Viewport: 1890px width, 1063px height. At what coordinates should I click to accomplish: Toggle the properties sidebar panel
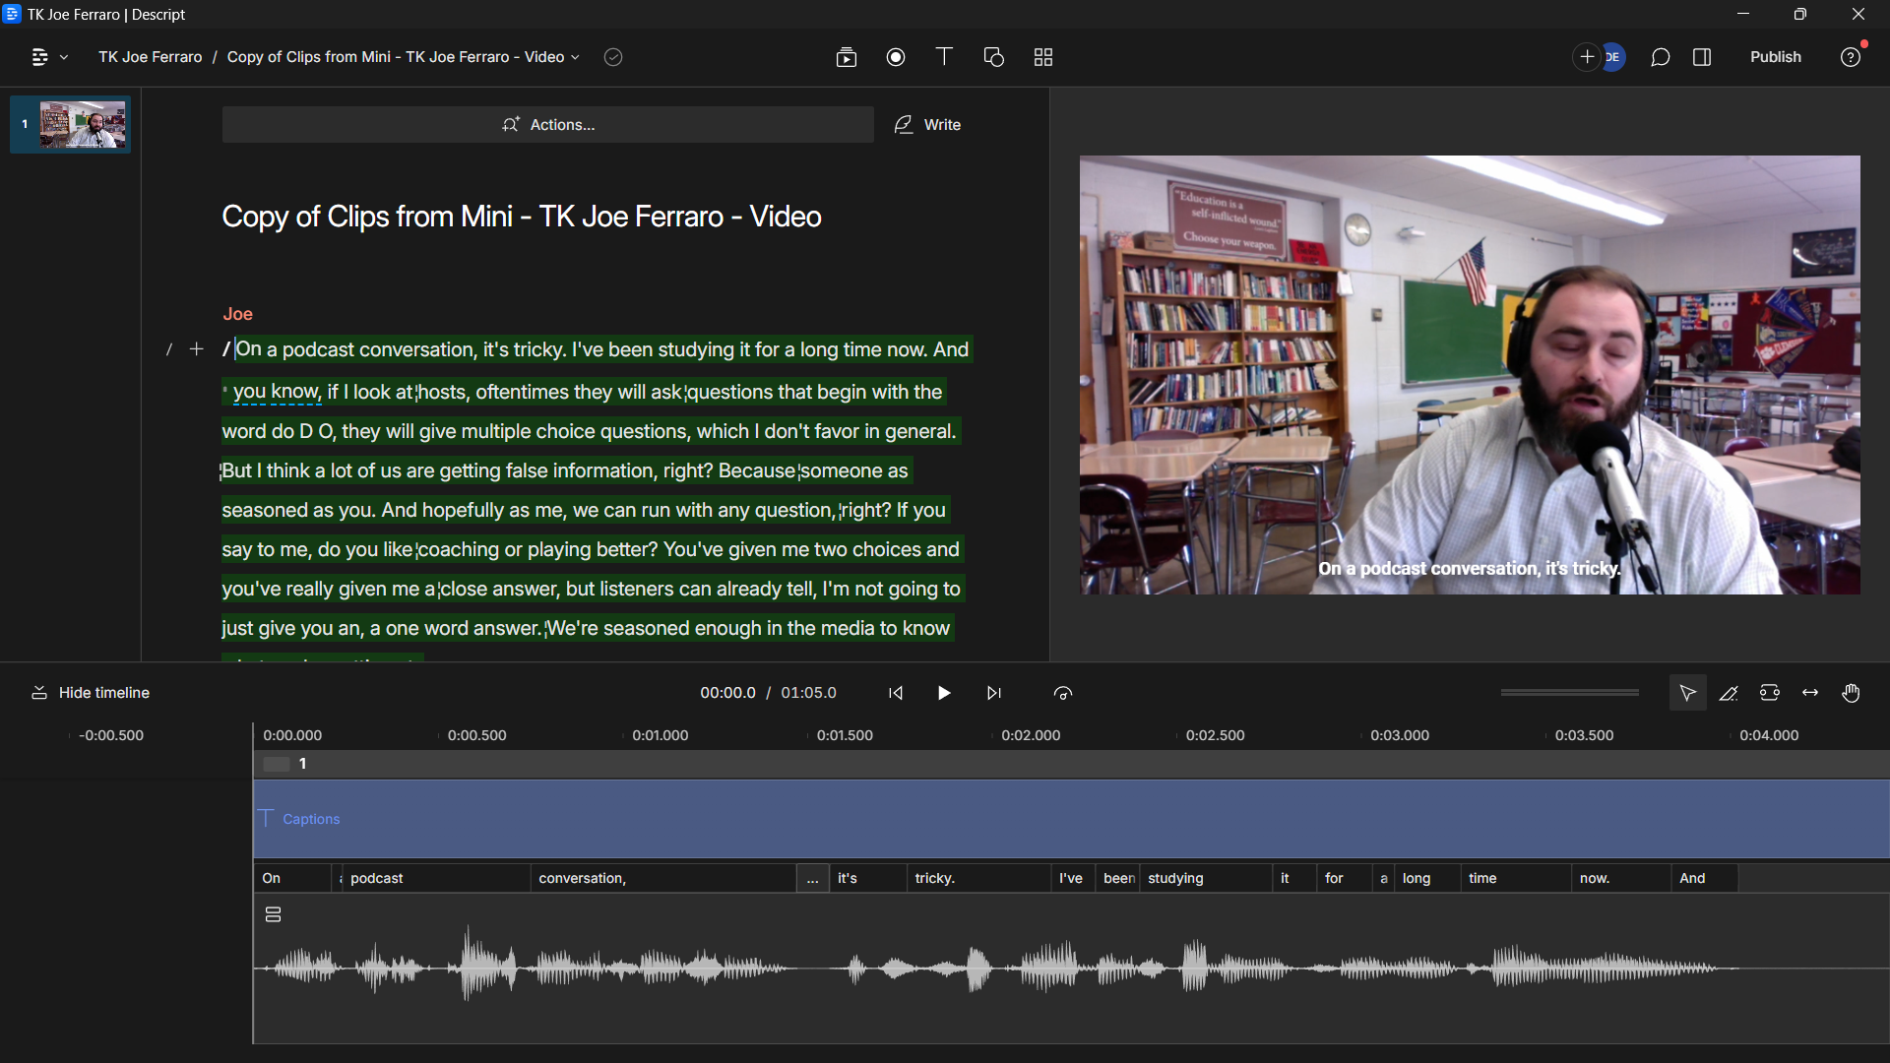(1702, 57)
